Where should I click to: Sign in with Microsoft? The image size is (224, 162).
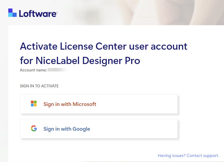[99, 104]
